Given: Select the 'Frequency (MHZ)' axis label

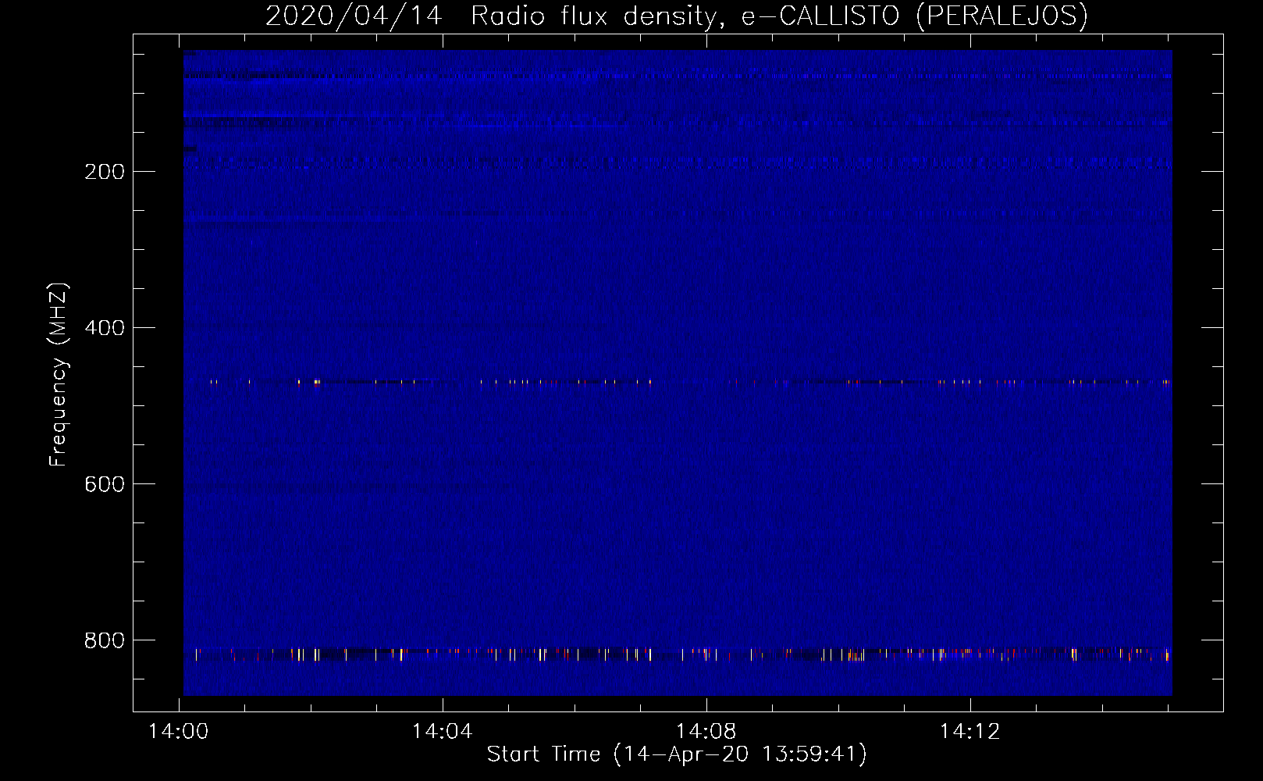Looking at the screenshot, I should (x=59, y=375).
